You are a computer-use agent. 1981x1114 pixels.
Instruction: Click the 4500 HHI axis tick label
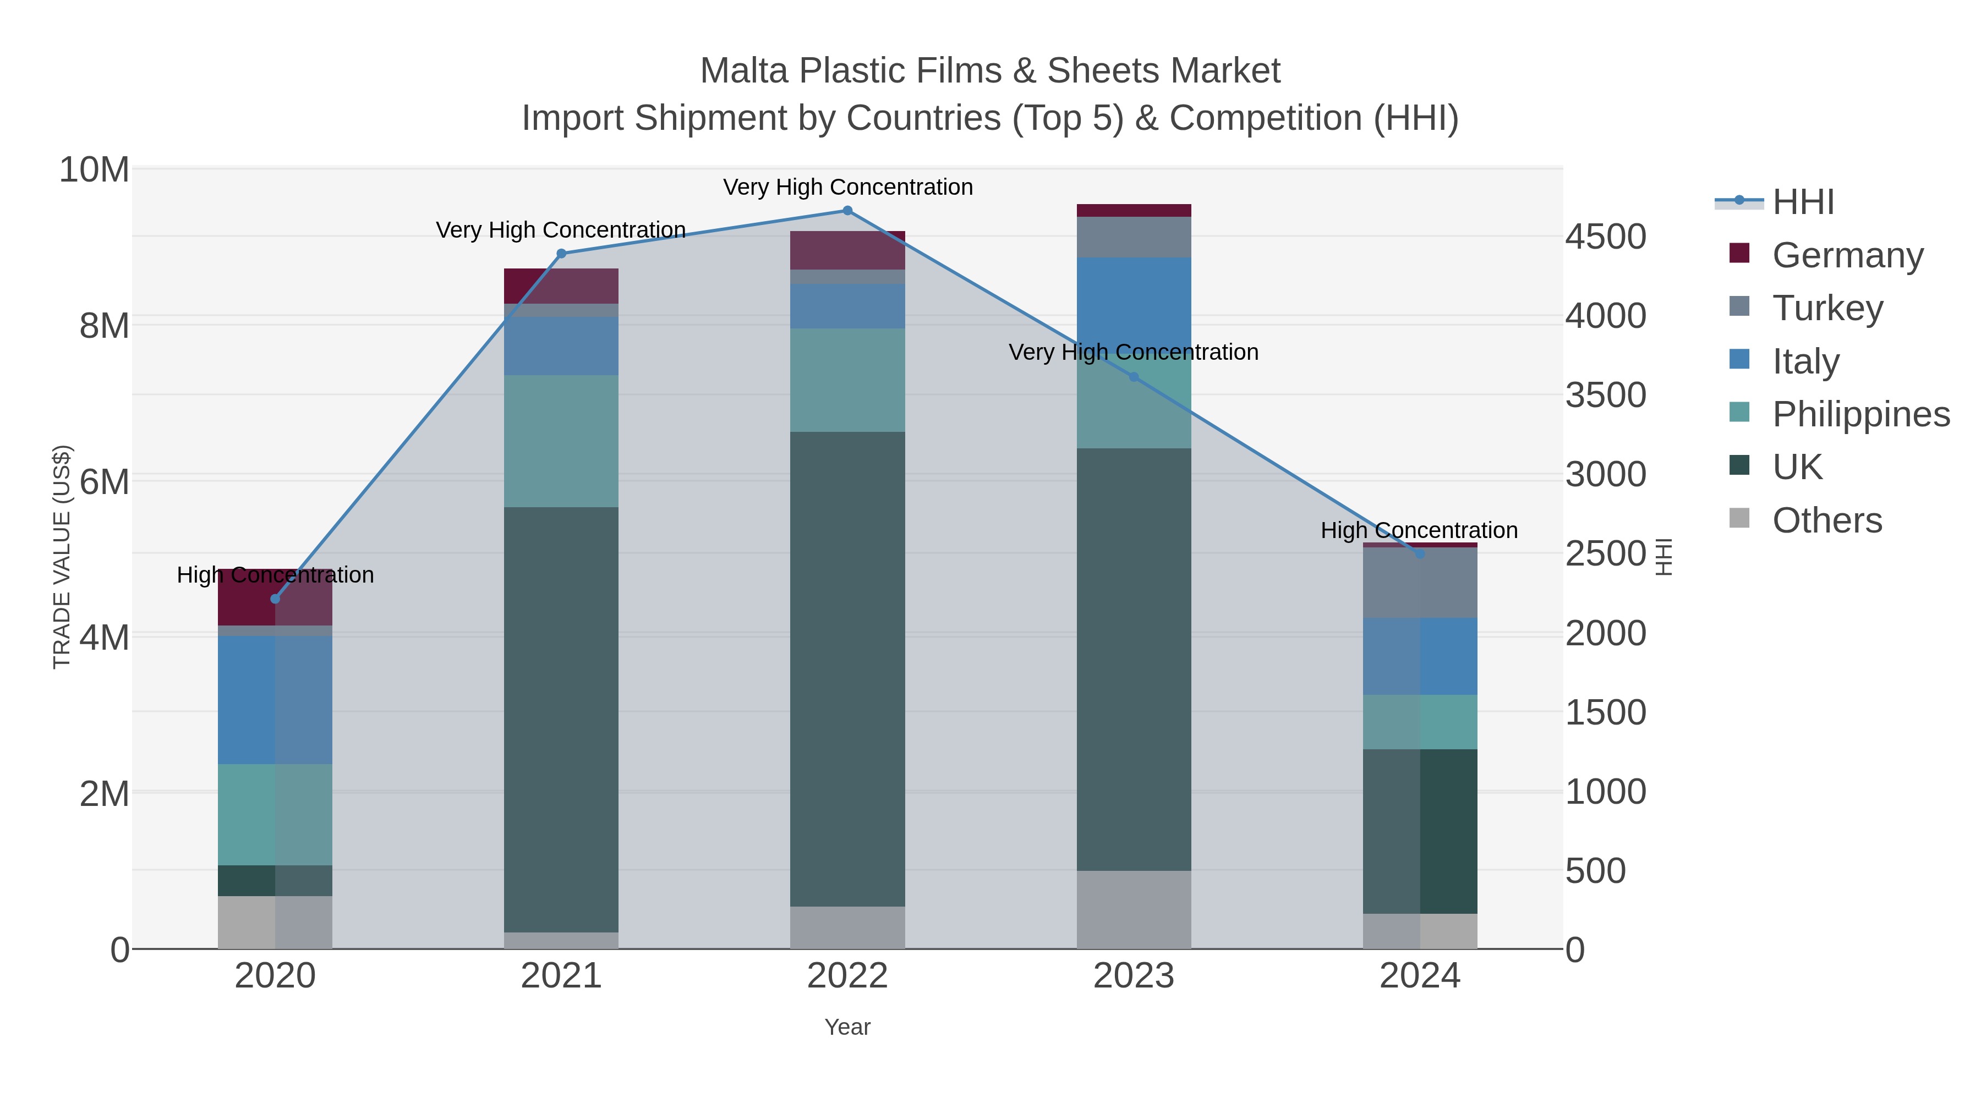tap(1606, 237)
